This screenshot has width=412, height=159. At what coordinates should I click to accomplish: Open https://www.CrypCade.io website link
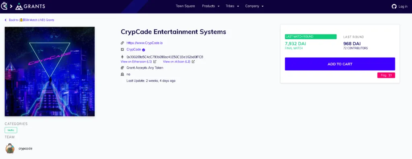click(x=144, y=43)
